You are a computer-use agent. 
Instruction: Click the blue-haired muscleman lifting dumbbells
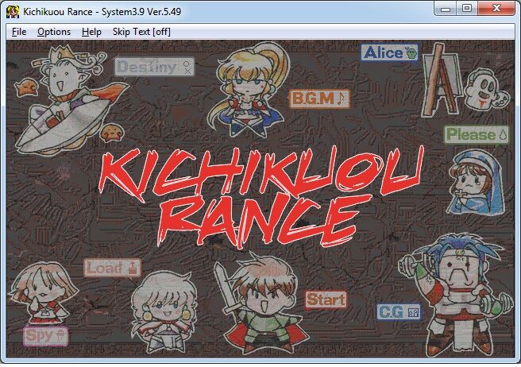(458, 294)
